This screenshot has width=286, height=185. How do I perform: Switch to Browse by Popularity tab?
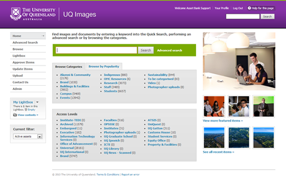104,66
